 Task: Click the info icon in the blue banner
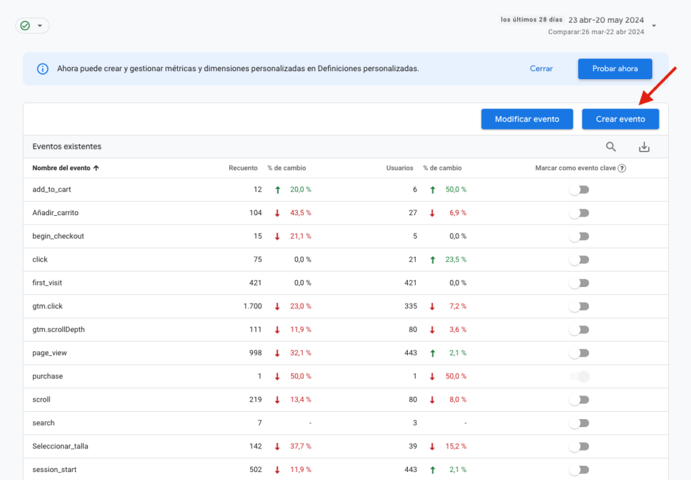pyautogui.click(x=42, y=69)
